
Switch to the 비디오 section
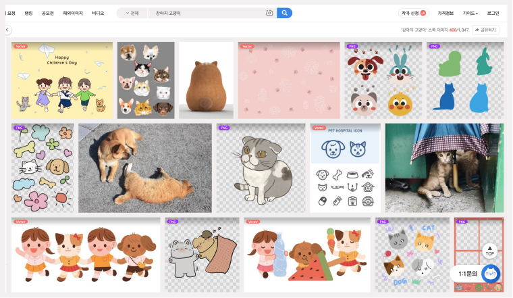(98, 13)
